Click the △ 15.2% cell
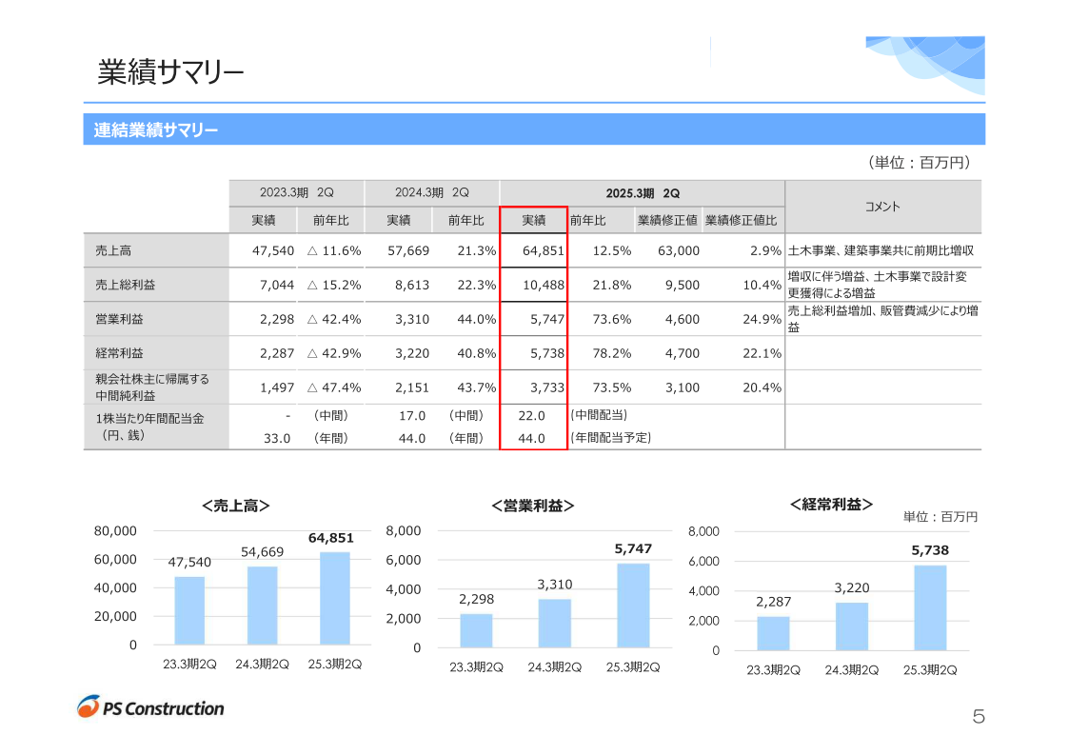Viewport: 1069px width, 755px height. [x=334, y=285]
